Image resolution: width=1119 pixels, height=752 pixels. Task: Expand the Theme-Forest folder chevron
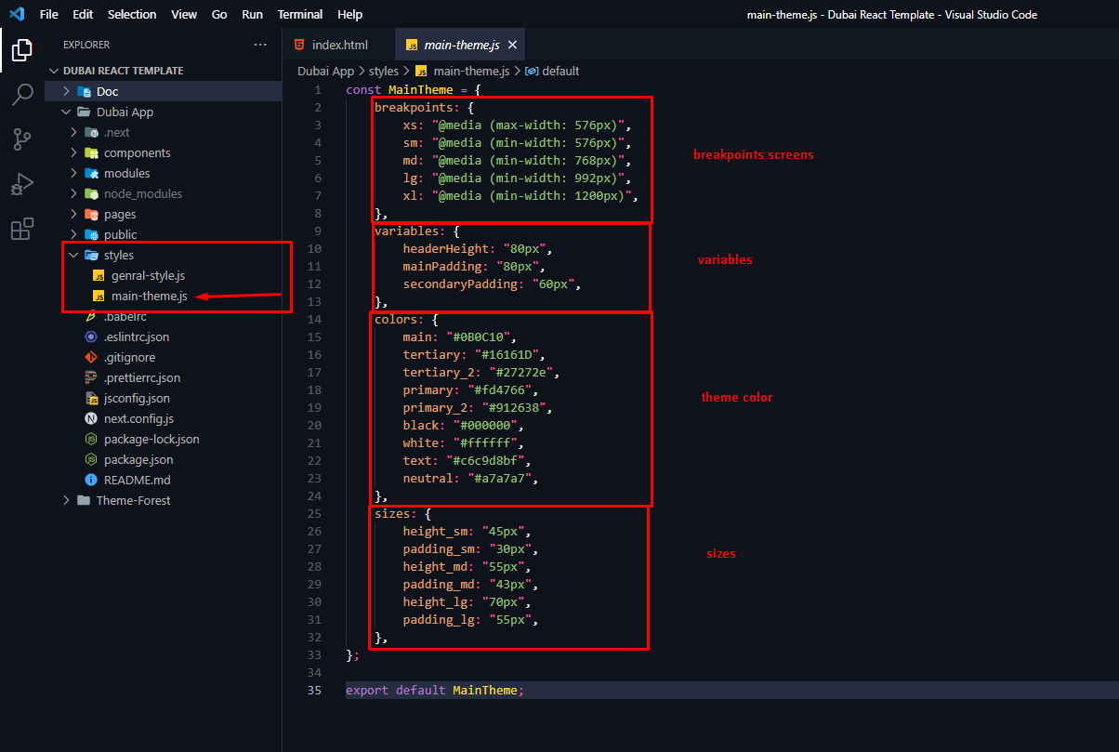coord(66,500)
